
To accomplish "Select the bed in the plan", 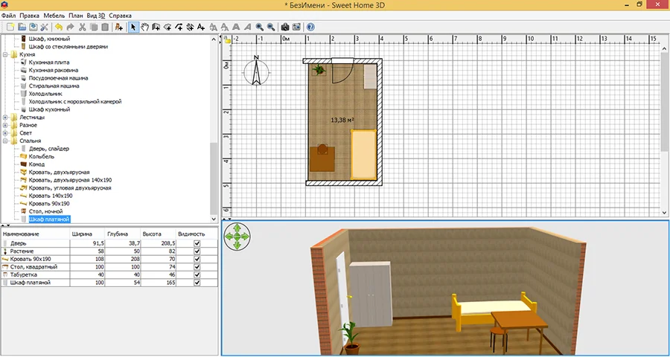I will 363,154.
